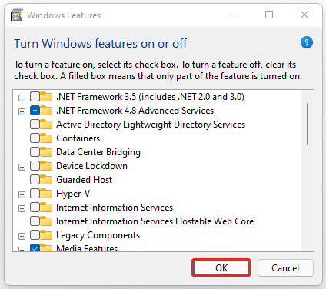Check Active Directory Lightweight Directory Services box
Screen dimensions: 326x289
(35, 125)
